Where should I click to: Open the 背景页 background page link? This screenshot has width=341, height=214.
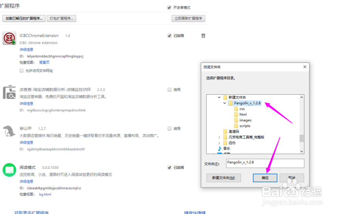tap(44, 62)
